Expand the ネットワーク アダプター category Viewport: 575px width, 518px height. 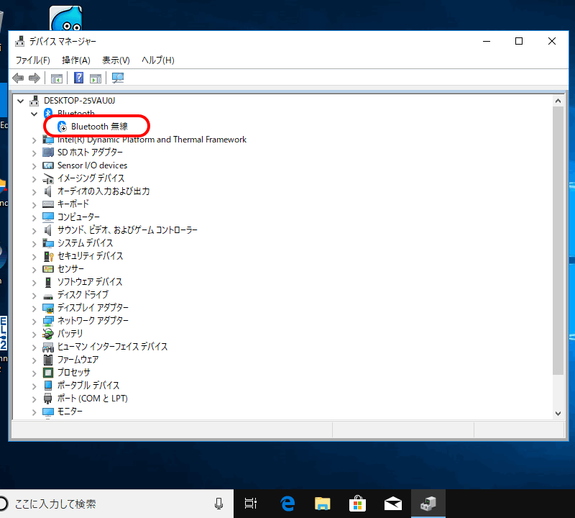[34, 321]
